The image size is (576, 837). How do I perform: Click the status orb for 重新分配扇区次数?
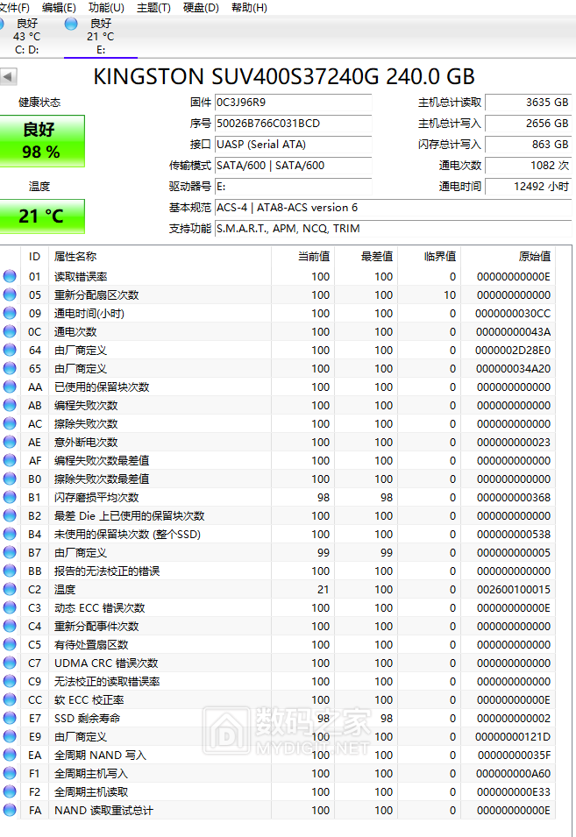10,294
